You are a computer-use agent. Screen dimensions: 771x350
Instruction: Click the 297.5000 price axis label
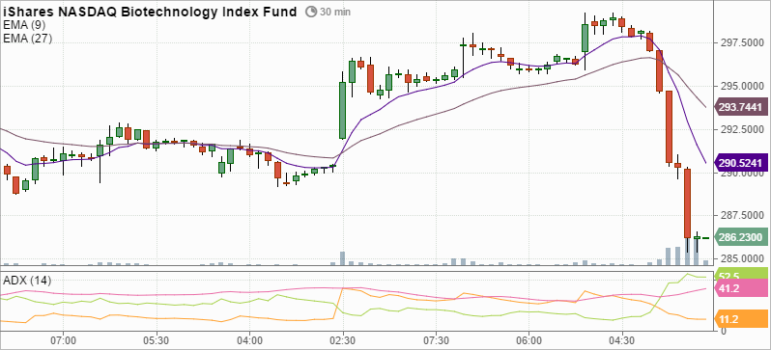click(742, 43)
